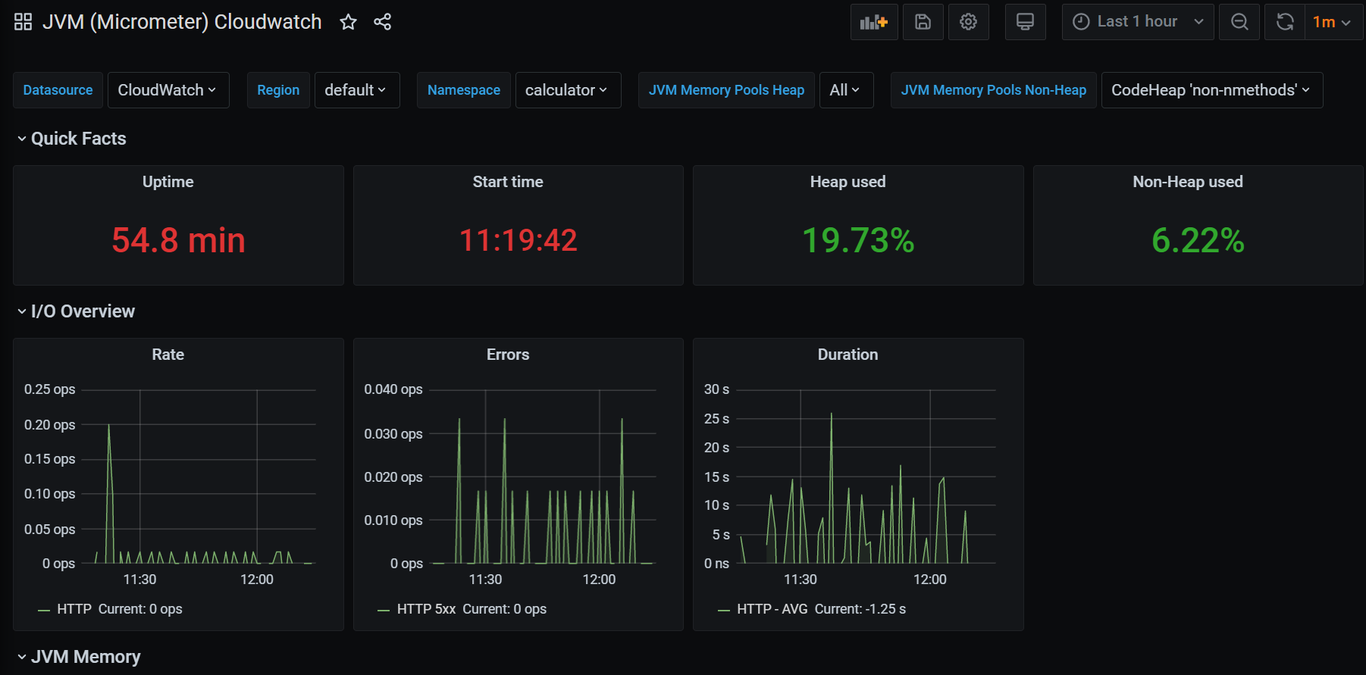Click the Region variable label

tap(278, 90)
